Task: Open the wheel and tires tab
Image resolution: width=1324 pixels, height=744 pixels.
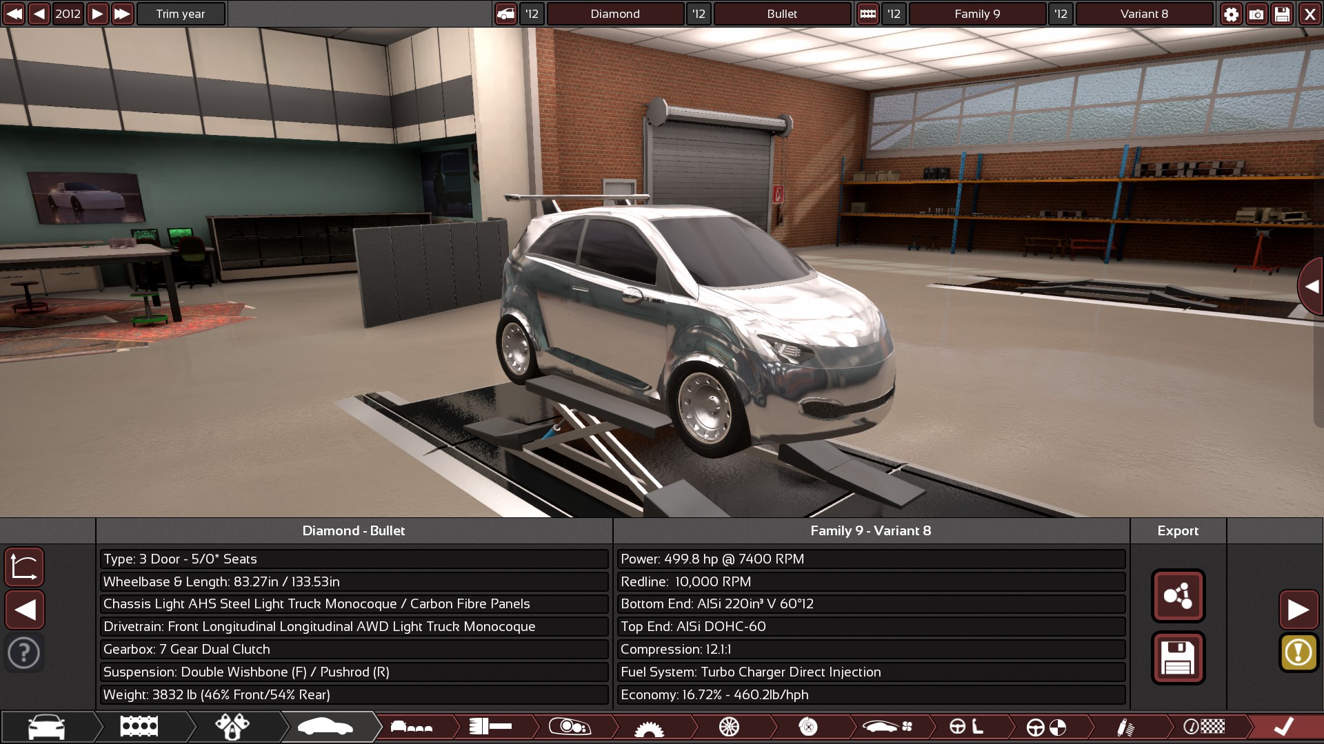Action: (x=729, y=727)
